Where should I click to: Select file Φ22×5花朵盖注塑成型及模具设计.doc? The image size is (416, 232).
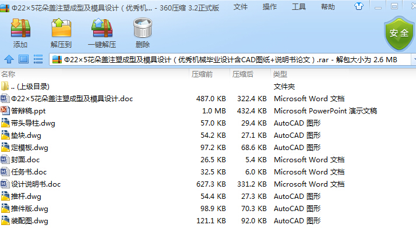72,99
